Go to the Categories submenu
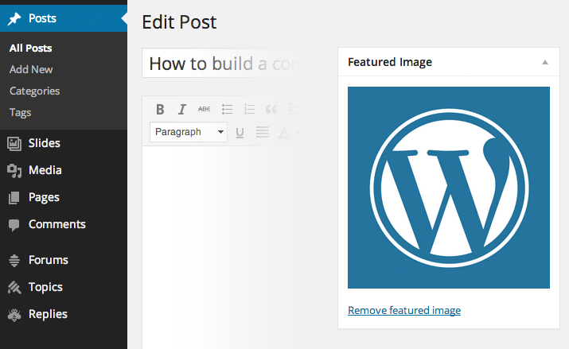This screenshot has height=349, width=569. point(34,91)
